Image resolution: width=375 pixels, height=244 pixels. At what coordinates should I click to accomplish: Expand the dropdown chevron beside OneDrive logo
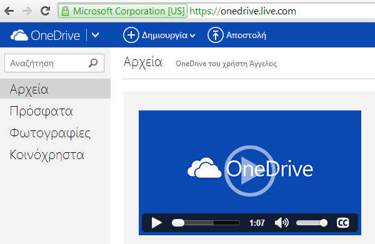[x=95, y=35]
